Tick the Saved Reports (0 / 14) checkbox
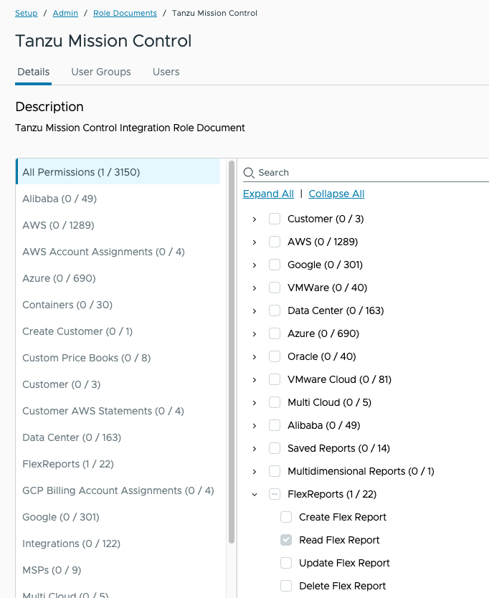The height and width of the screenshot is (598, 489). [x=275, y=448]
